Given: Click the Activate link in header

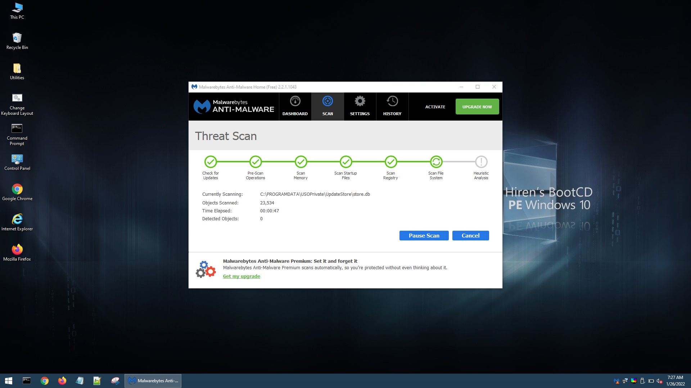Looking at the screenshot, I should tap(435, 107).
